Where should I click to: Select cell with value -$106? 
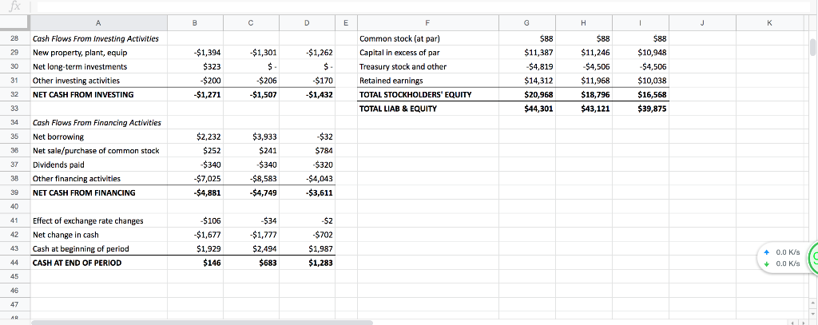(195, 220)
